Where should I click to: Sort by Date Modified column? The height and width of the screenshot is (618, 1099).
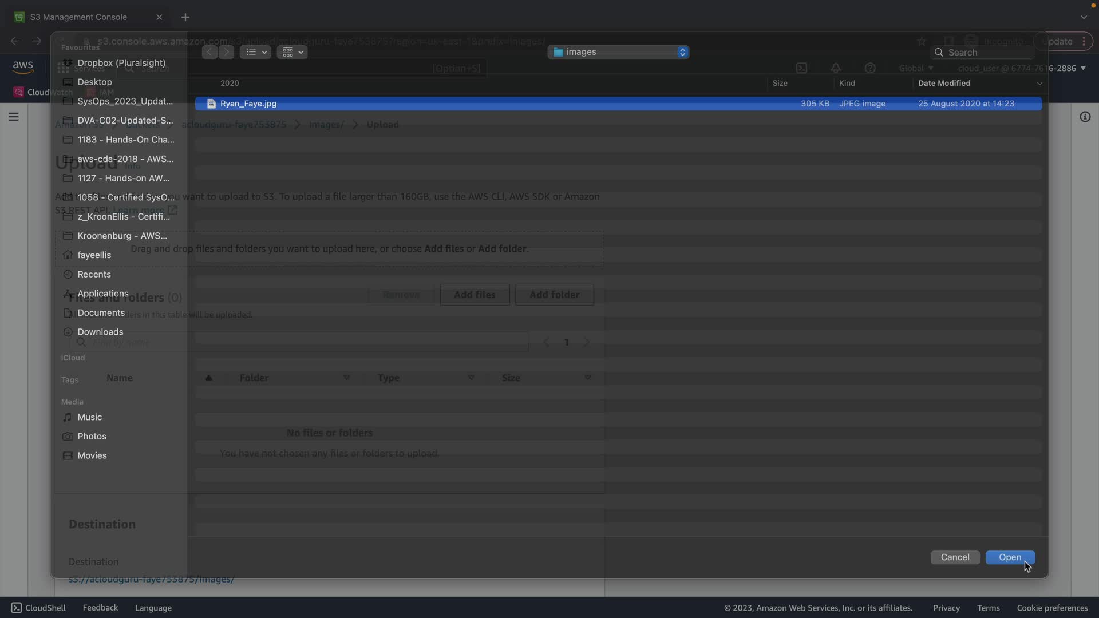coord(944,83)
